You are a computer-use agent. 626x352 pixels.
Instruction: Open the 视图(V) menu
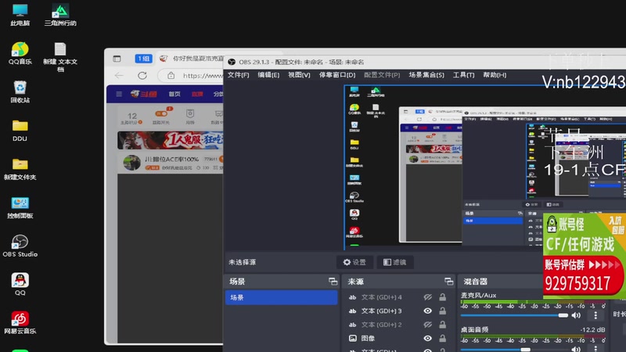click(299, 75)
